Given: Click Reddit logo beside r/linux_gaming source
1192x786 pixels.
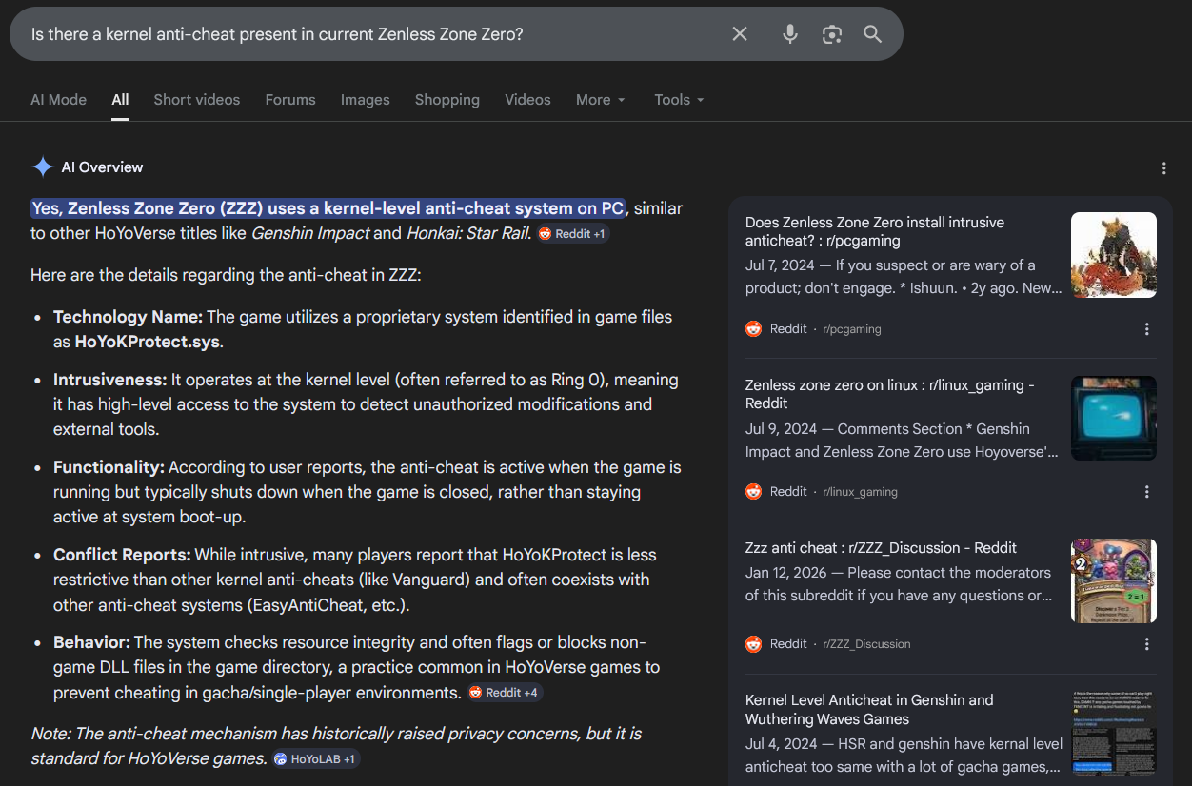Looking at the screenshot, I should (754, 492).
